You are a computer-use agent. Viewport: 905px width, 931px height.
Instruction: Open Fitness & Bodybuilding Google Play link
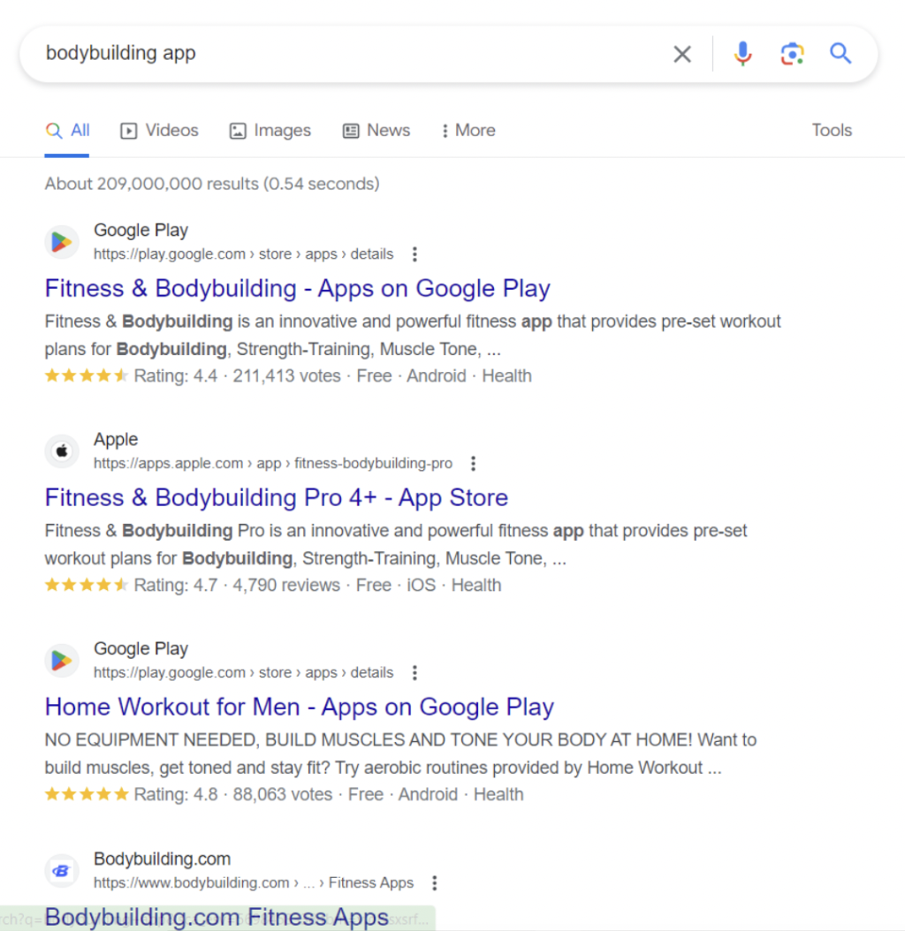tap(297, 289)
